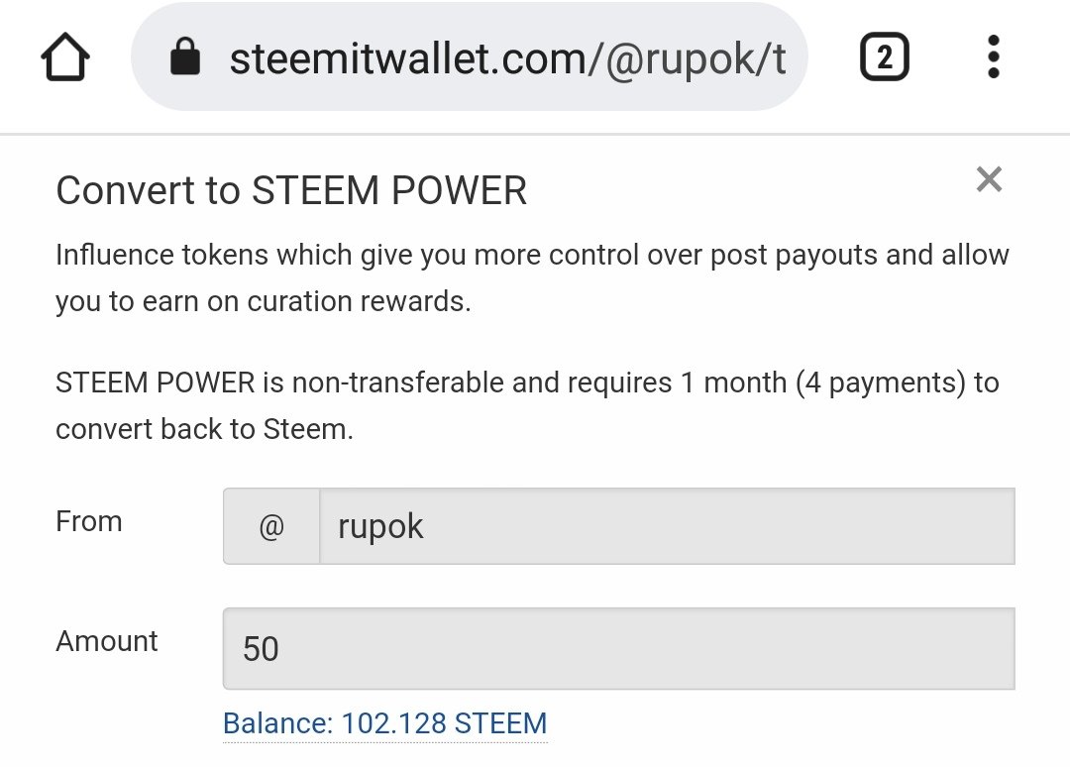Image resolution: width=1070 pixels, height=767 pixels.
Task: Click the Amount label
Action: (x=107, y=641)
